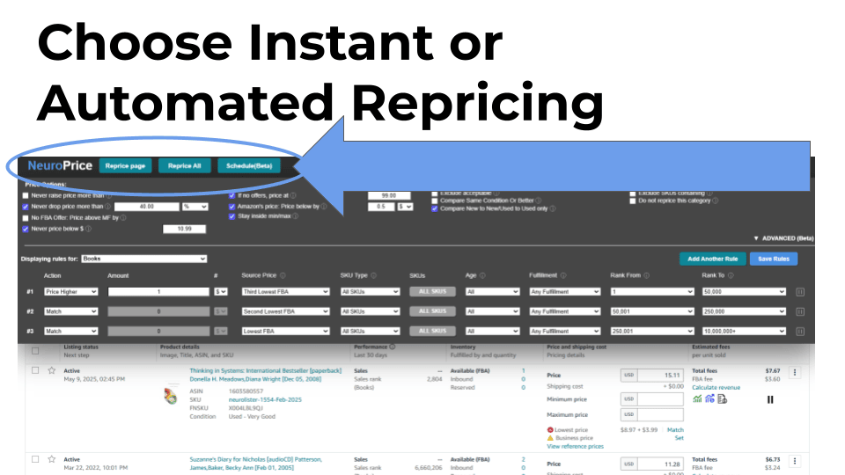Viewport: 845px width, 475px height.
Task: Click the green chart icon under Calculate revenue
Action: [x=697, y=399]
